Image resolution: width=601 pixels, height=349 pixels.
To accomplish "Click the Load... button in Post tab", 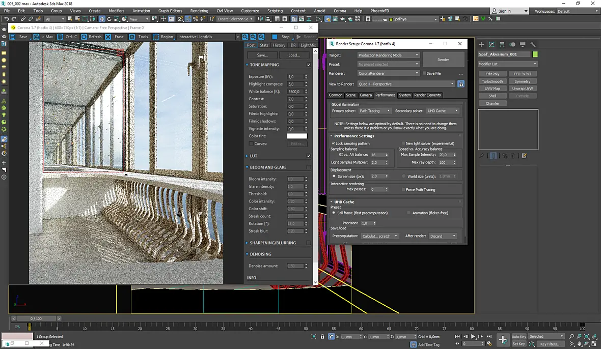I will (294, 55).
